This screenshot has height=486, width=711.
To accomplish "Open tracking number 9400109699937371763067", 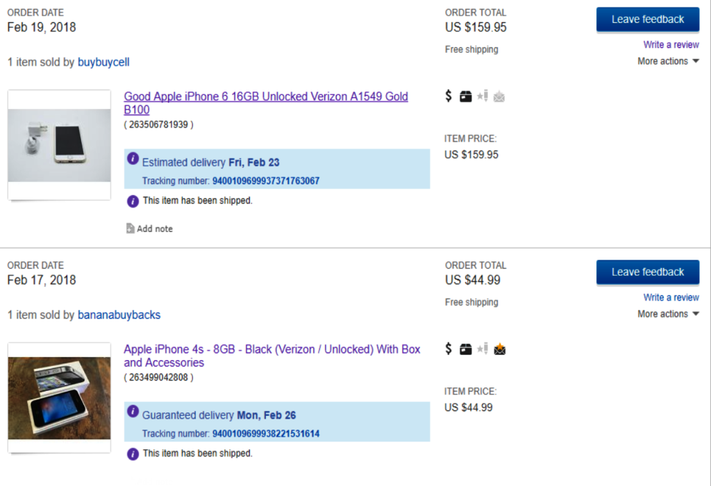I will coord(266,181).
